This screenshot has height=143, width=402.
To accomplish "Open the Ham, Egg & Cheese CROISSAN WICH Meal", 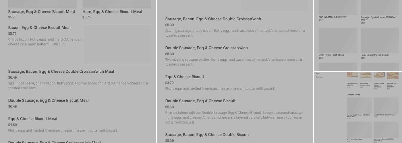I will coord(386,130).
